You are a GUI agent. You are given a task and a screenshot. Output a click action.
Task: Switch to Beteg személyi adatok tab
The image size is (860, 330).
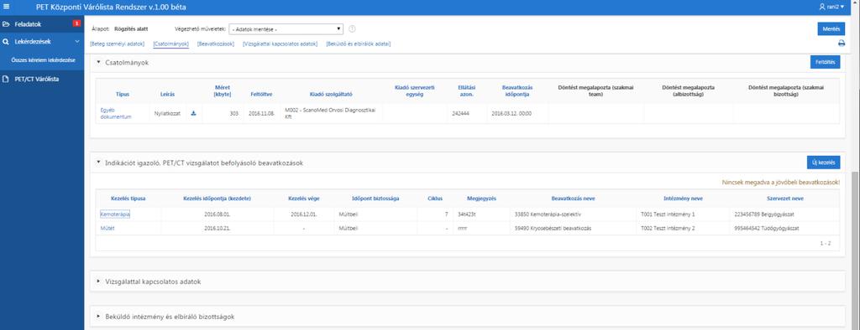tap(118, 44)
